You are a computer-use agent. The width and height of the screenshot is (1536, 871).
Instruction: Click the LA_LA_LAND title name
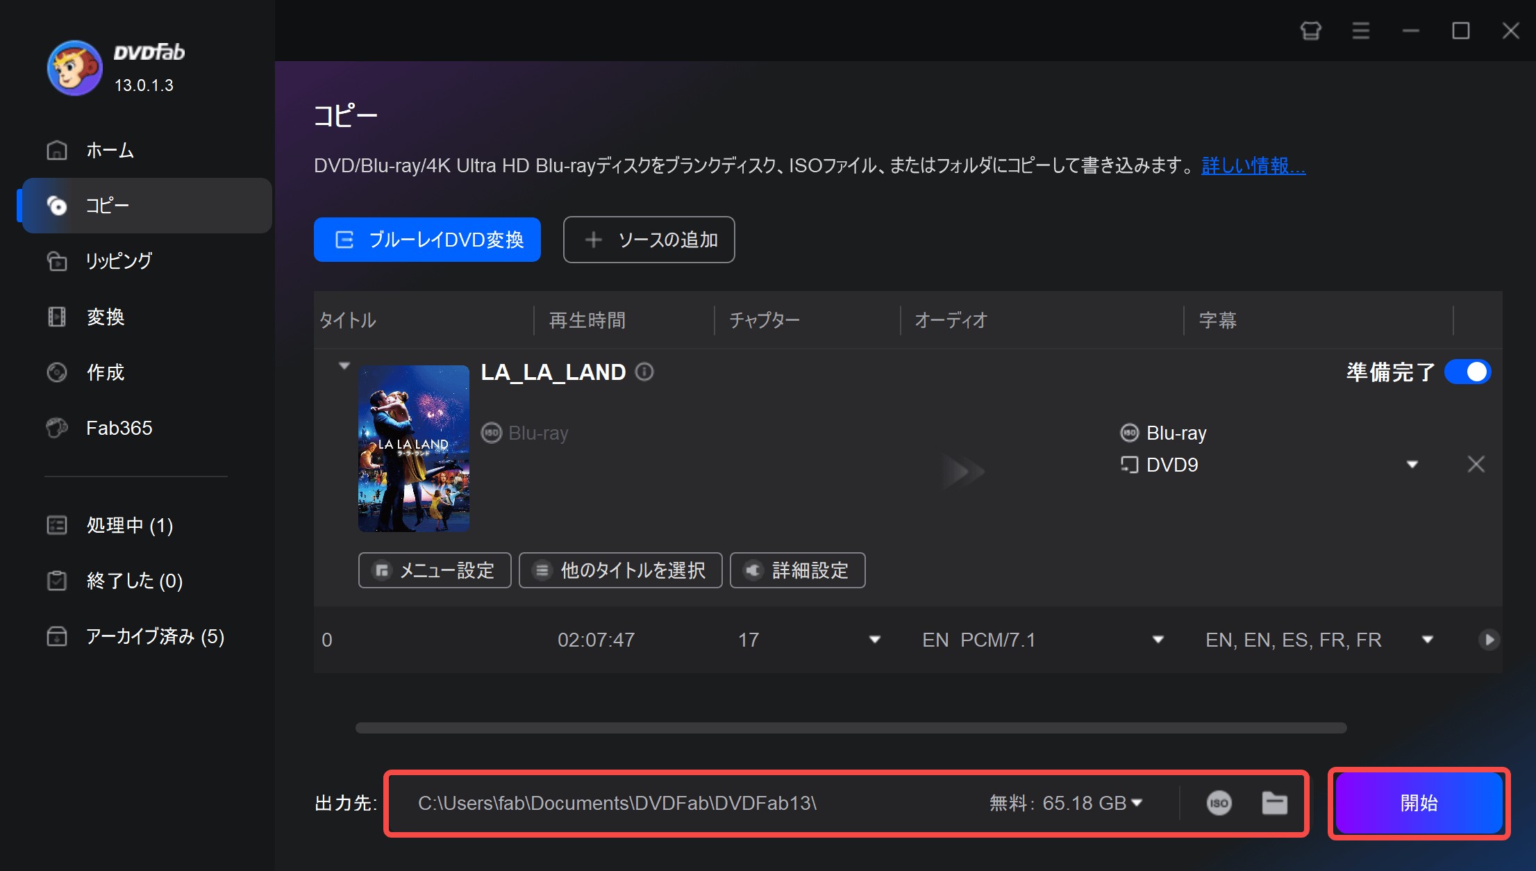[553, 372]
